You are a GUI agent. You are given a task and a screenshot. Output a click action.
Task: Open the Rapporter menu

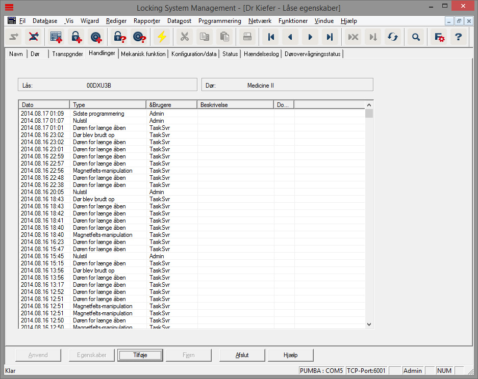tap(147, 21)
